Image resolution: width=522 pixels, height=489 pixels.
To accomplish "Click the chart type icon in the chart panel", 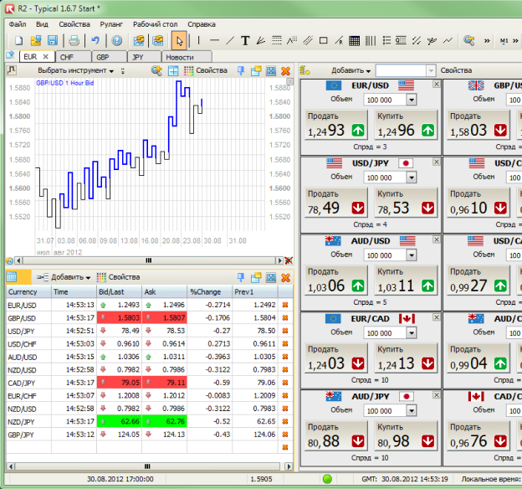I will (x=12, y=70).
